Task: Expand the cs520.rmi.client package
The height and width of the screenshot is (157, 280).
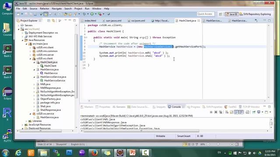Action: pos(30,48)
